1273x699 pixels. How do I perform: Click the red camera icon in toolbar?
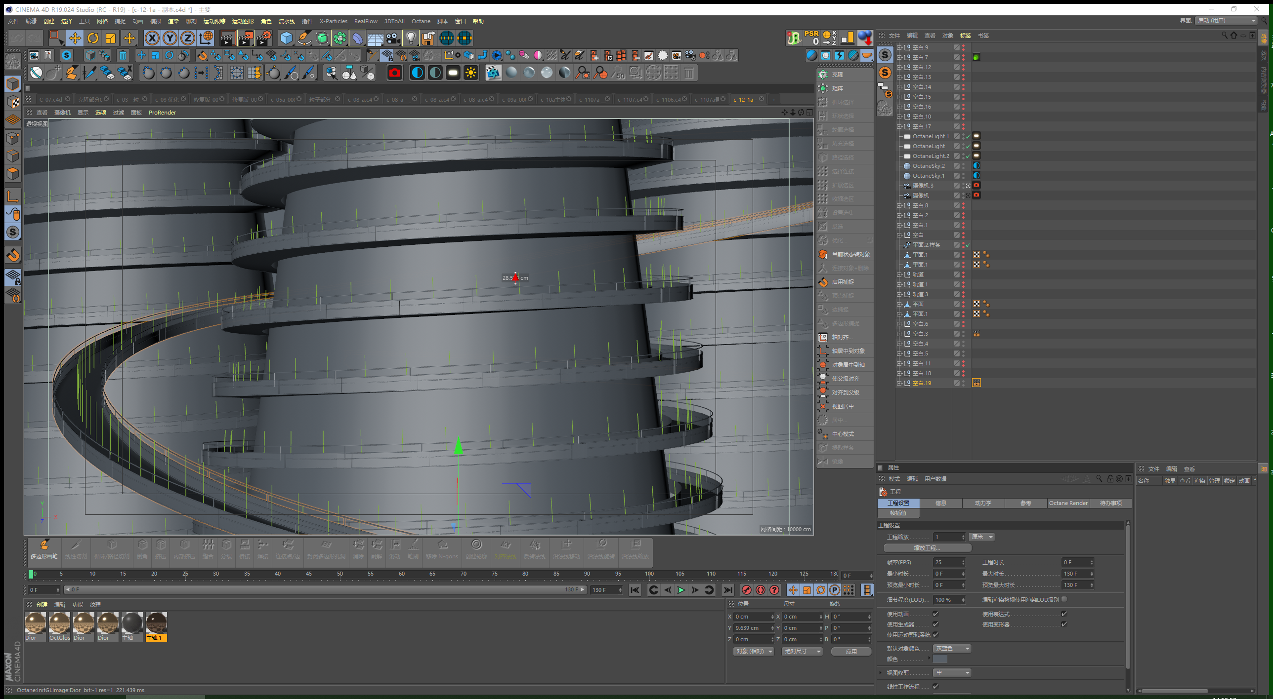coord(394,73)
